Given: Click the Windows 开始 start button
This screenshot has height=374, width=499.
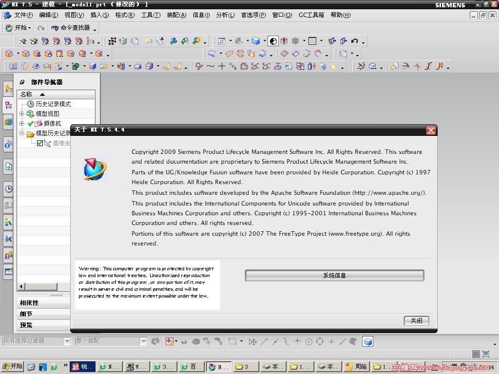Looking at the screenshot, I should coord(12,367).
